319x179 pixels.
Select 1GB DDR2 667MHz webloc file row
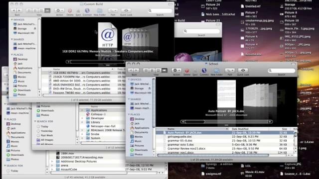click(x=83, y=73)
